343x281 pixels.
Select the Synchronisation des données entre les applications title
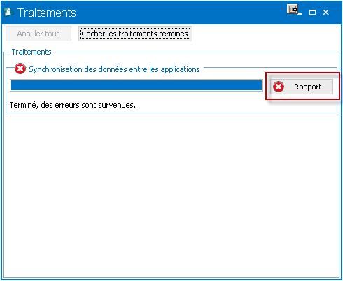[114, 69]
